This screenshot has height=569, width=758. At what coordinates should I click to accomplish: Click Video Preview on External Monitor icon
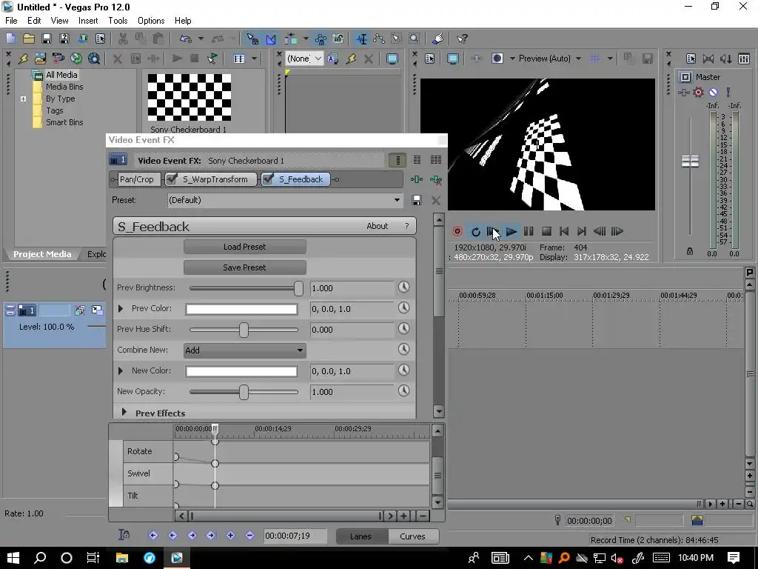pos(453,59)
